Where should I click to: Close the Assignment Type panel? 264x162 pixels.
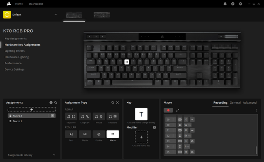click(117, 102)
